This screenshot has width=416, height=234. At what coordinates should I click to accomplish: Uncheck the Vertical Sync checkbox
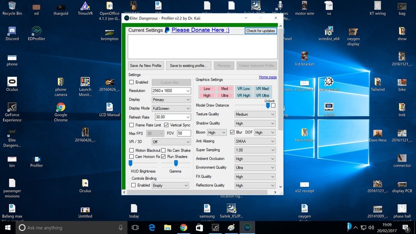point(166,125)
